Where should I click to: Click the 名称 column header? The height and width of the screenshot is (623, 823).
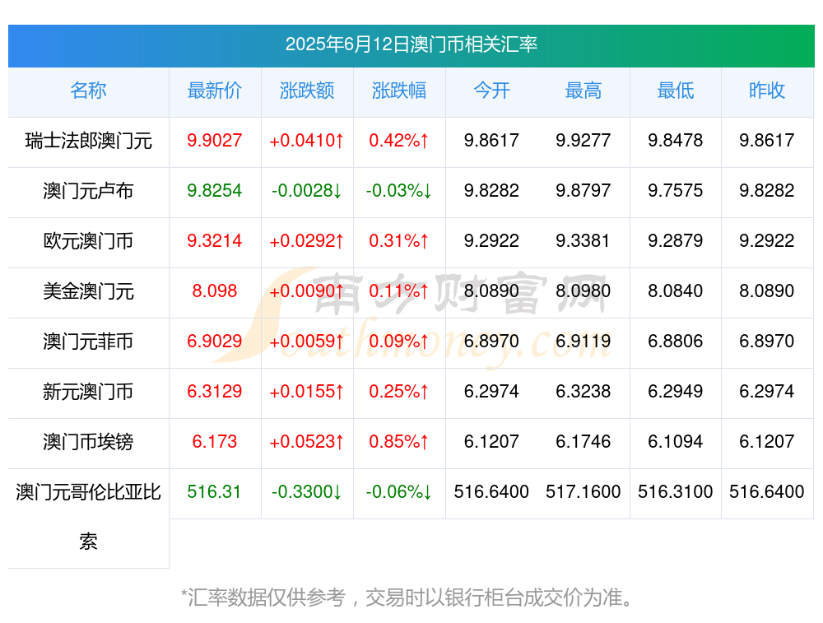pyautogui.click(x=88, y=91)
